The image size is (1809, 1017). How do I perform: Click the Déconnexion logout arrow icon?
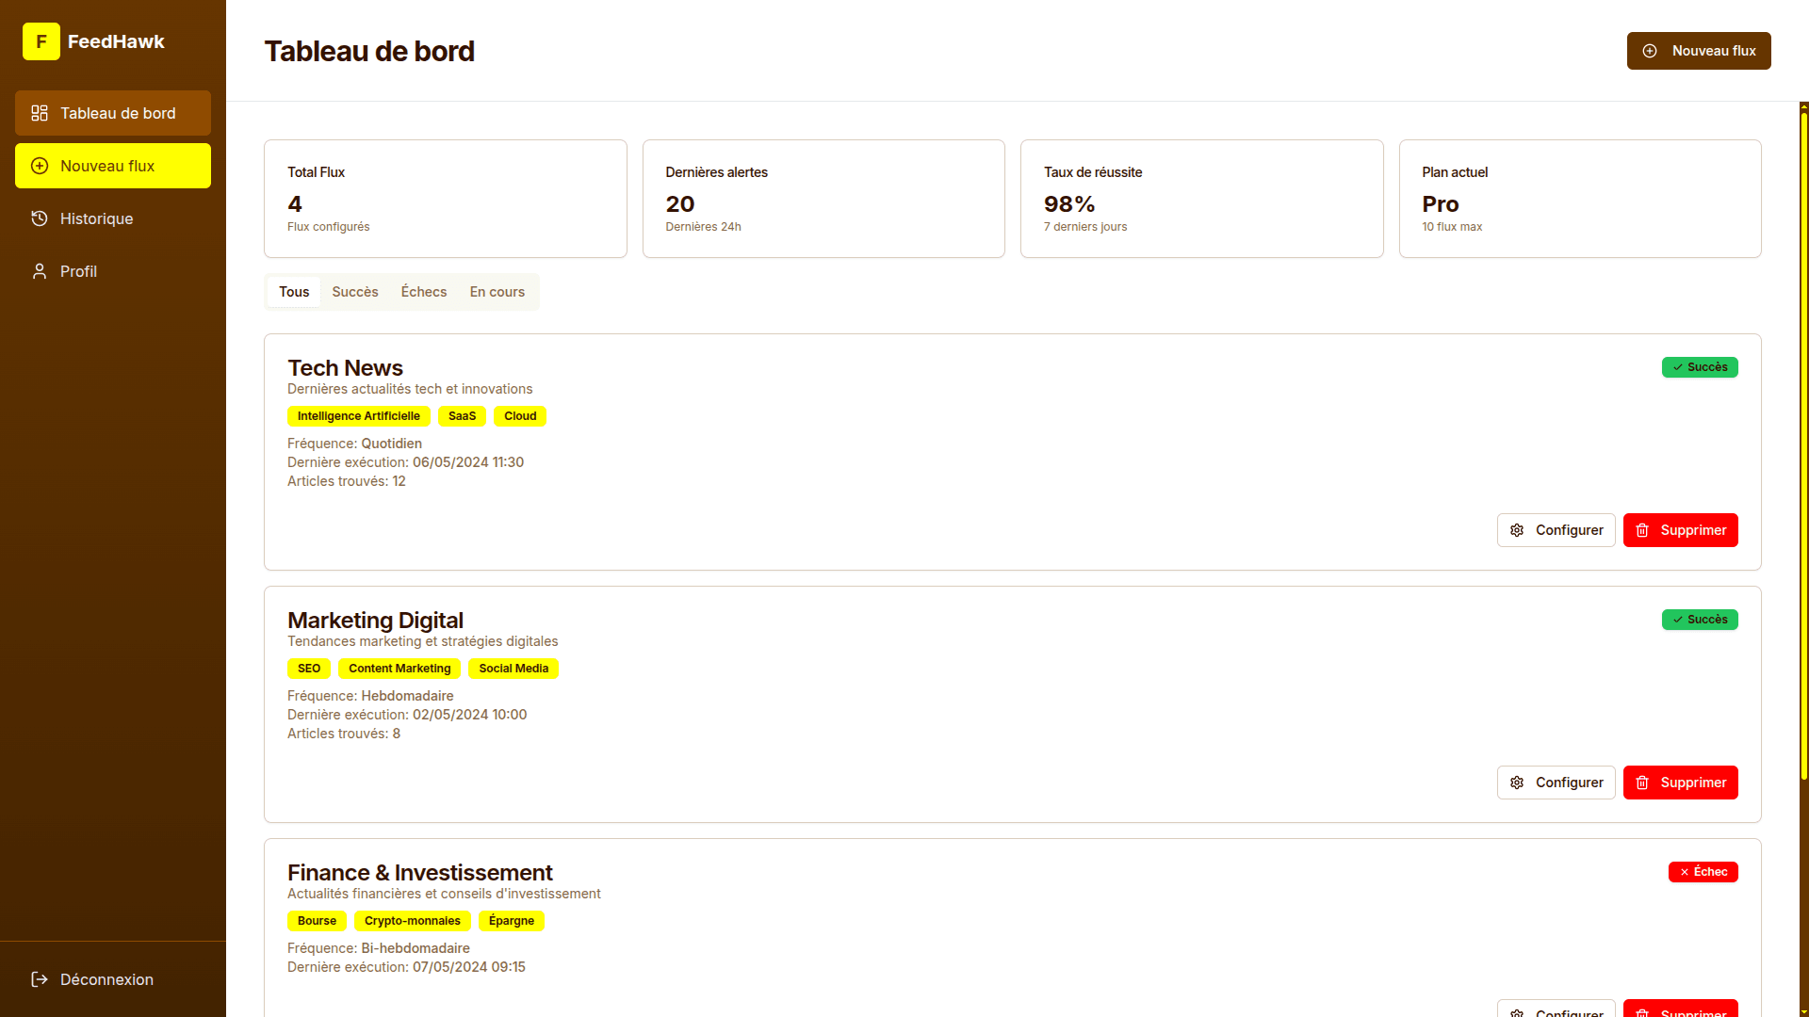click(x=40, y=979)
